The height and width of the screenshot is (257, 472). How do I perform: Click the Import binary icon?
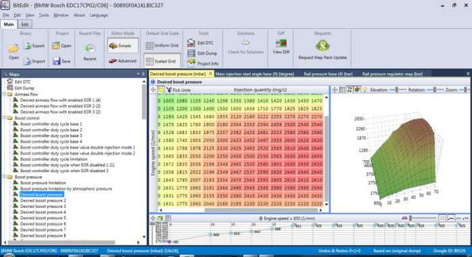click(28, 61)
